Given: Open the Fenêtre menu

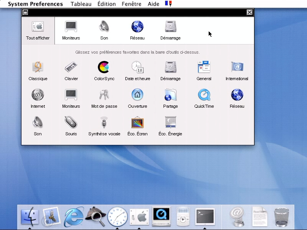Looking at the screenshot, I should tap(132, 4).
